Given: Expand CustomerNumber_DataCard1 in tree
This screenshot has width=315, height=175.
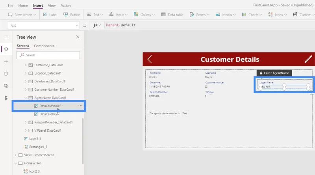Looking at the screenshot, I should click(x=26, y=89).
